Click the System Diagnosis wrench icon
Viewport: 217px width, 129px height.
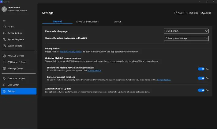(x=4, y=39)
